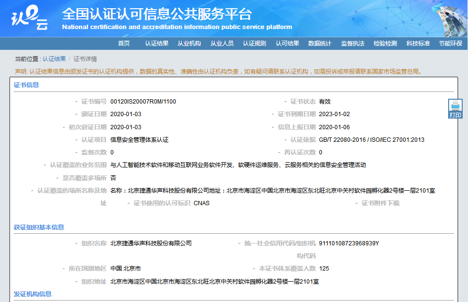Click the 打印 print icon
This screenshot has width=468, height=302.
pos(454,107)
